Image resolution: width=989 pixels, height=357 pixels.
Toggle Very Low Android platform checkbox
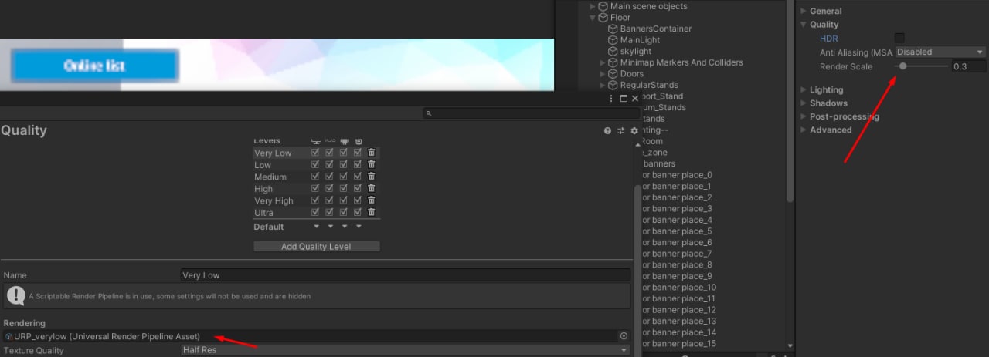coord(343,153)
